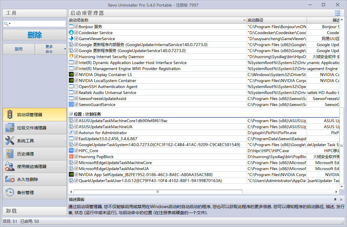Viewport: 347px width, 227px height.
Task: Open the system tools (系统工具) wrench icon
Action: point(10,141)
